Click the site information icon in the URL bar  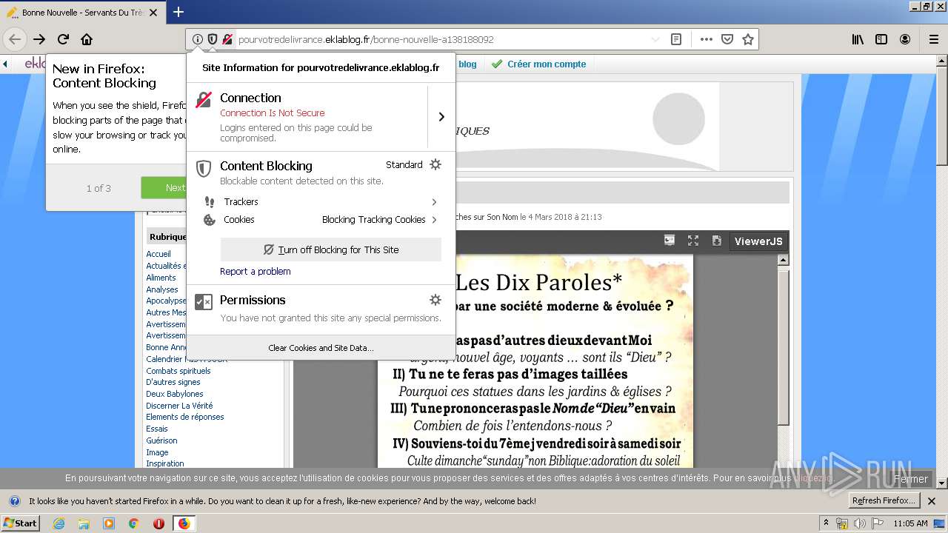(x=198, y=39)
